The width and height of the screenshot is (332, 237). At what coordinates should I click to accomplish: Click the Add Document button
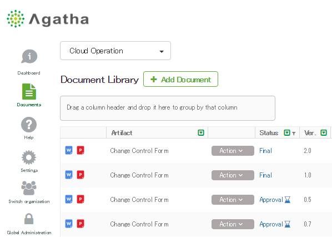click(x=180, y=79)
